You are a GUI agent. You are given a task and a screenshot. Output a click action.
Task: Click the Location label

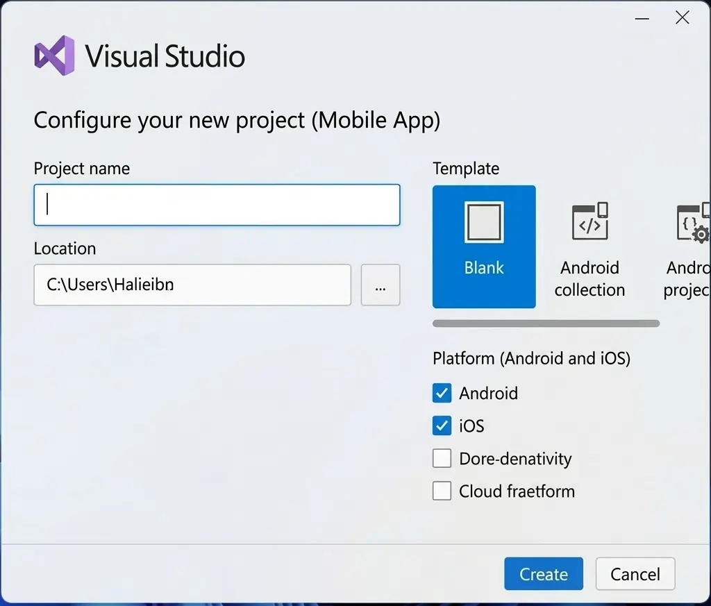pyautogui.click(x=65, y=249)
